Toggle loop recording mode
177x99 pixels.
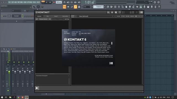click(x=79, y=2)
